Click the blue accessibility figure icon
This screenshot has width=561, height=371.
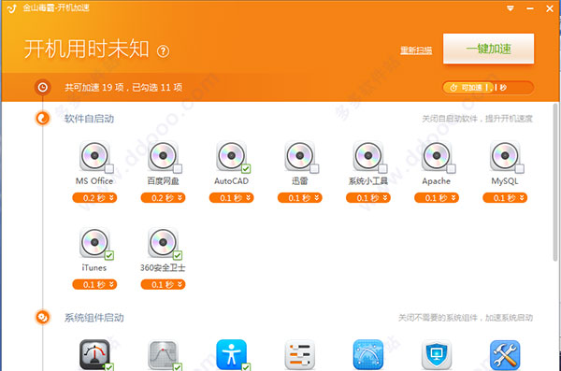click(x=231, y=354)
